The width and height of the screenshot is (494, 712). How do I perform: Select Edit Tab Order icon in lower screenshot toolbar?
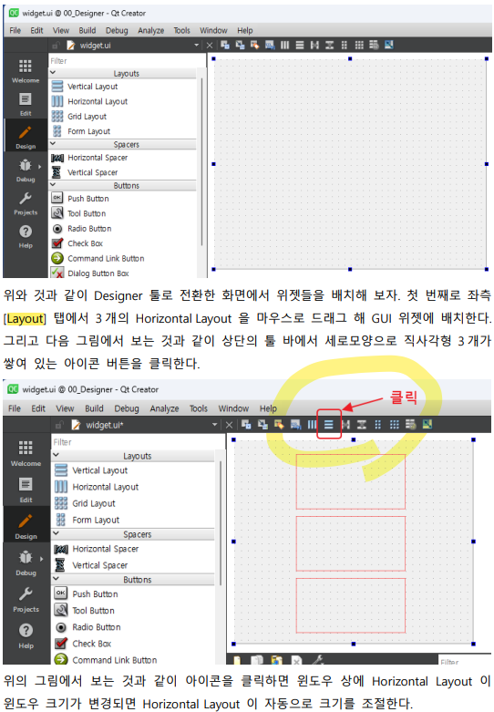pyautogui.click(x=295, y=425)
